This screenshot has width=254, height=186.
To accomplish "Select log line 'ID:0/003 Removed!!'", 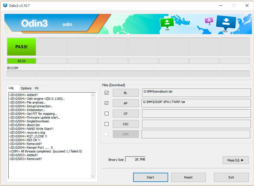I will point(26,159).
